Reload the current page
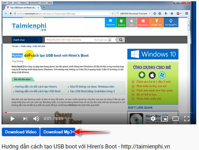This screenshot has height=150, width=199. [112, 14]
